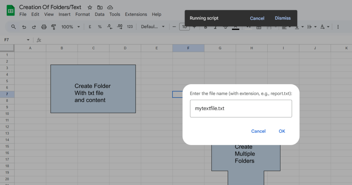
Task: Decrease font size with minus button
Action: coord(174,27)
